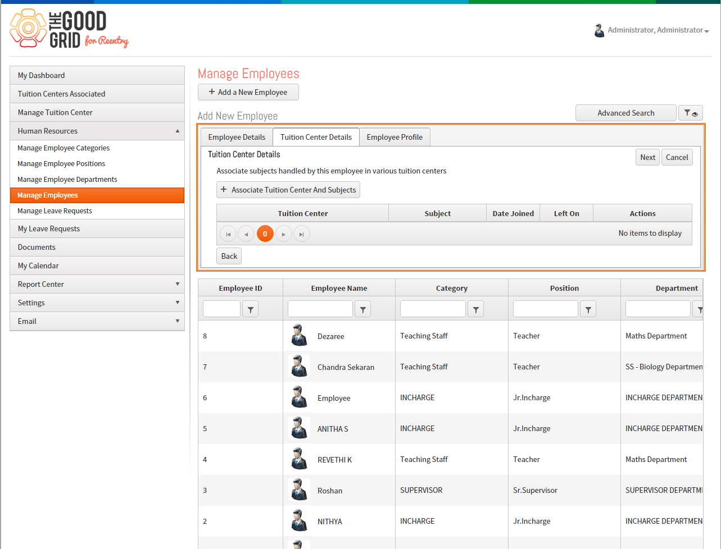Click the Employee Name filter text field

pyautogui.click(x=320, y=309)
